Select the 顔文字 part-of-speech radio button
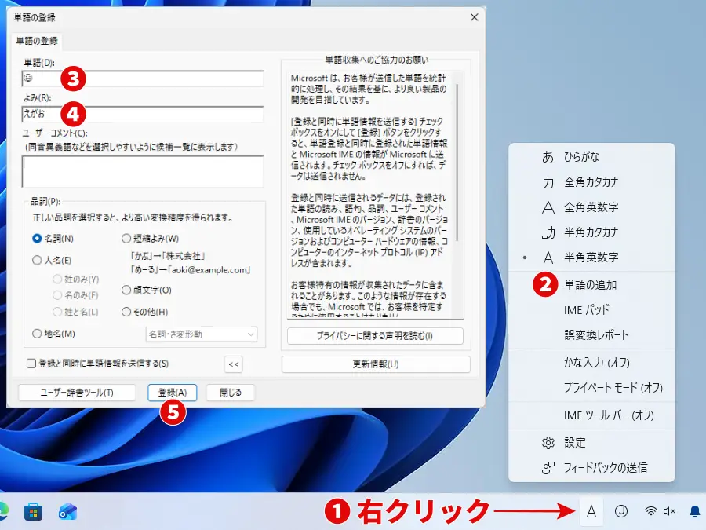The height and width of the screenshot is (530, 706). coord(126,291)
